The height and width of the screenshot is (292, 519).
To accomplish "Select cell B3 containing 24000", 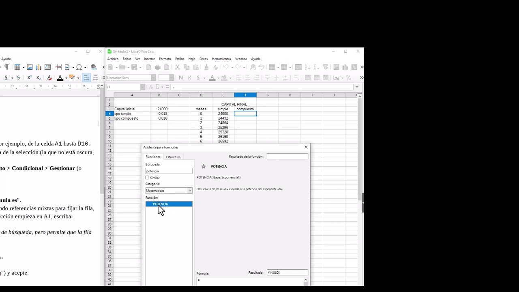I will click(159, 109).
